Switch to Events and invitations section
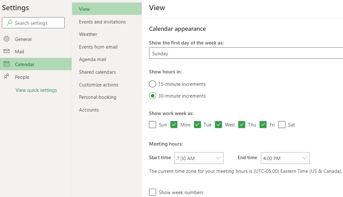Image resolution: width=343 pixels, height=197 pixels. click(x=102, y=22)
